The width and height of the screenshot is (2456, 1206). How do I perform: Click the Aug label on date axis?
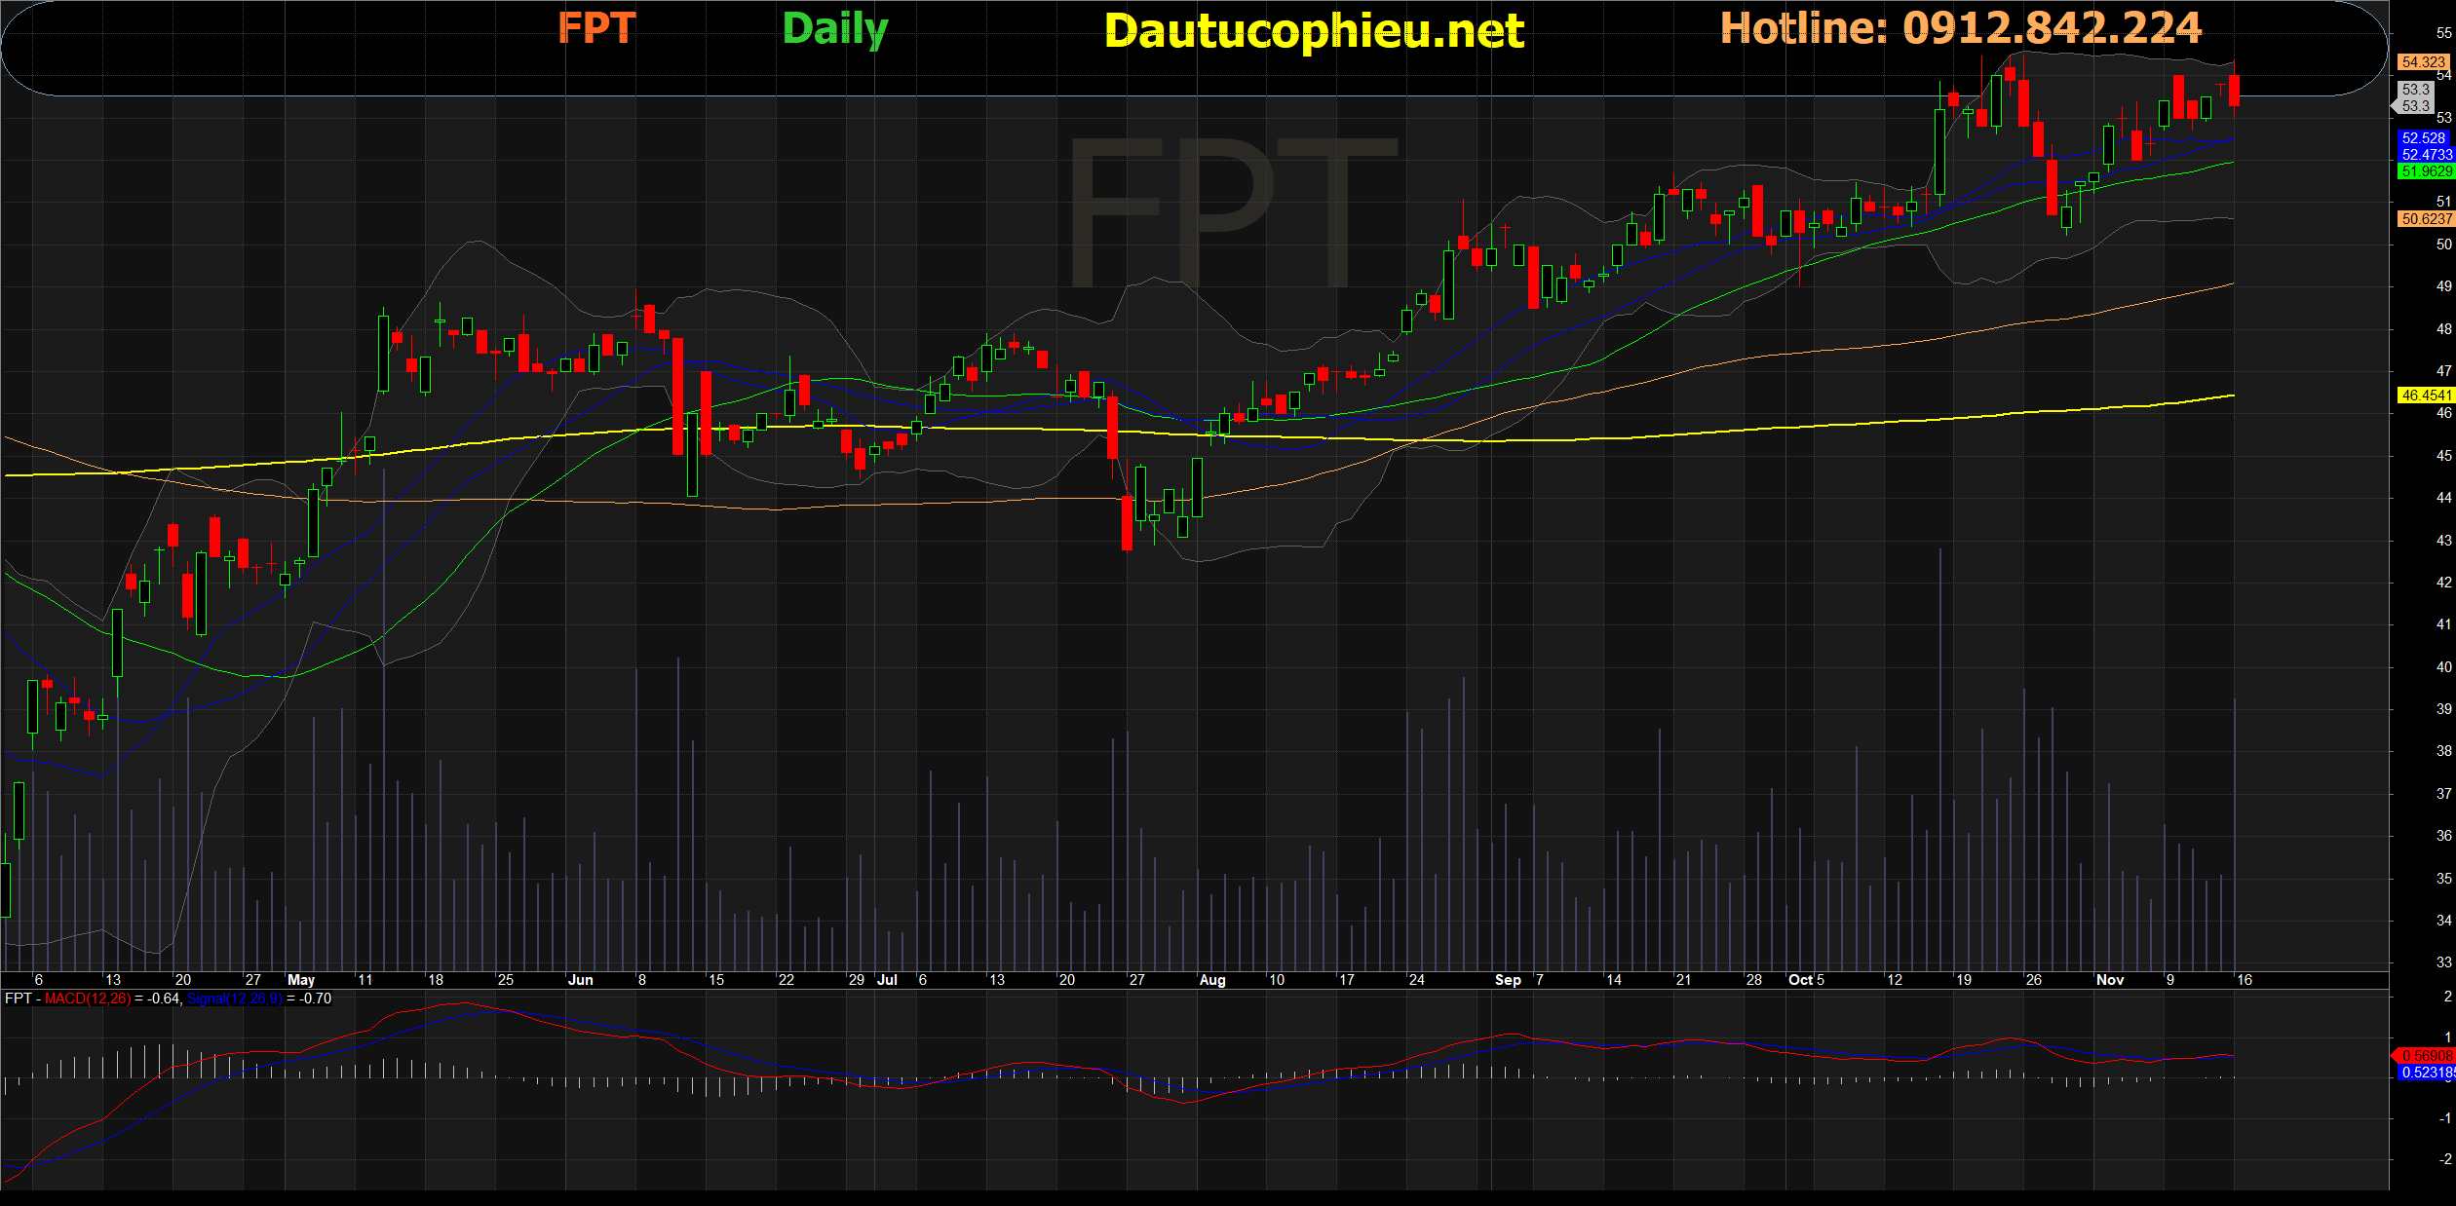click(1211, 980)
